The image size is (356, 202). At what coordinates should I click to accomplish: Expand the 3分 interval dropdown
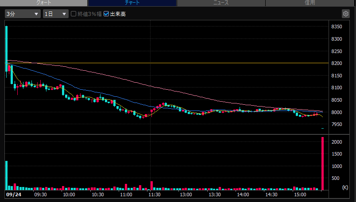coord(23,14)
